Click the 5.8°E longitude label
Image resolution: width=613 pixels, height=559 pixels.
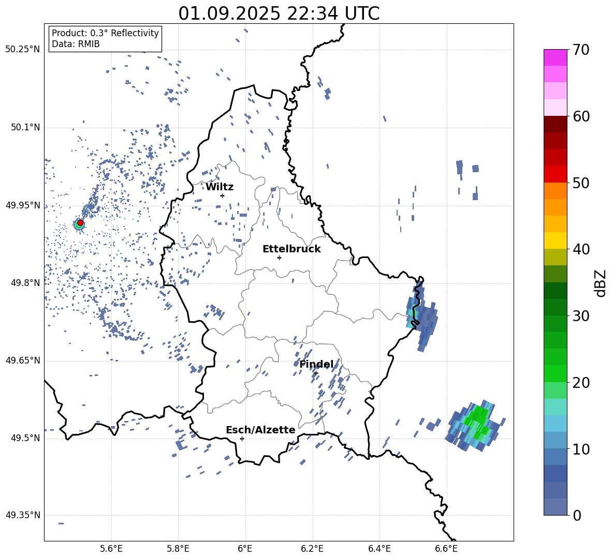(x=178, y=549)
